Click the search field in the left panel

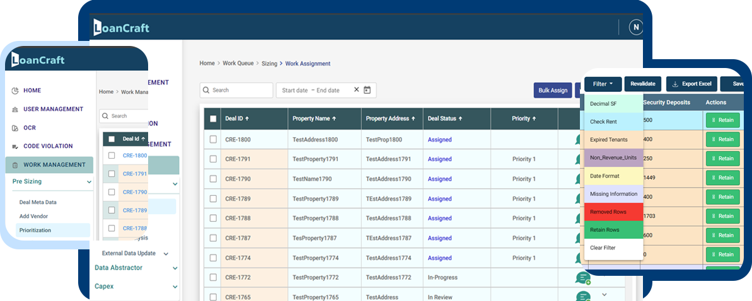click(124, 116)
